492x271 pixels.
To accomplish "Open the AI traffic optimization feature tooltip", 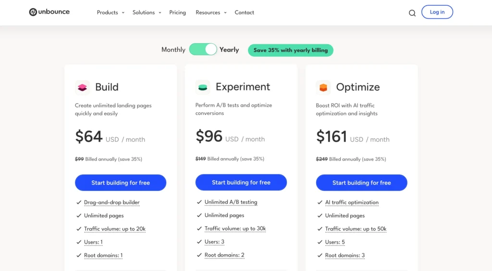I will tap(352, 203).
